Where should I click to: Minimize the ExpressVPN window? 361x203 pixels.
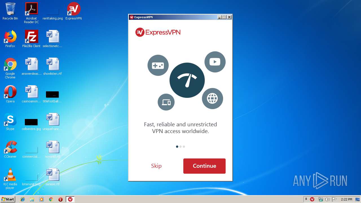point(219,17)
